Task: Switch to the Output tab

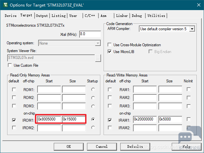Action: coord(42,16)
